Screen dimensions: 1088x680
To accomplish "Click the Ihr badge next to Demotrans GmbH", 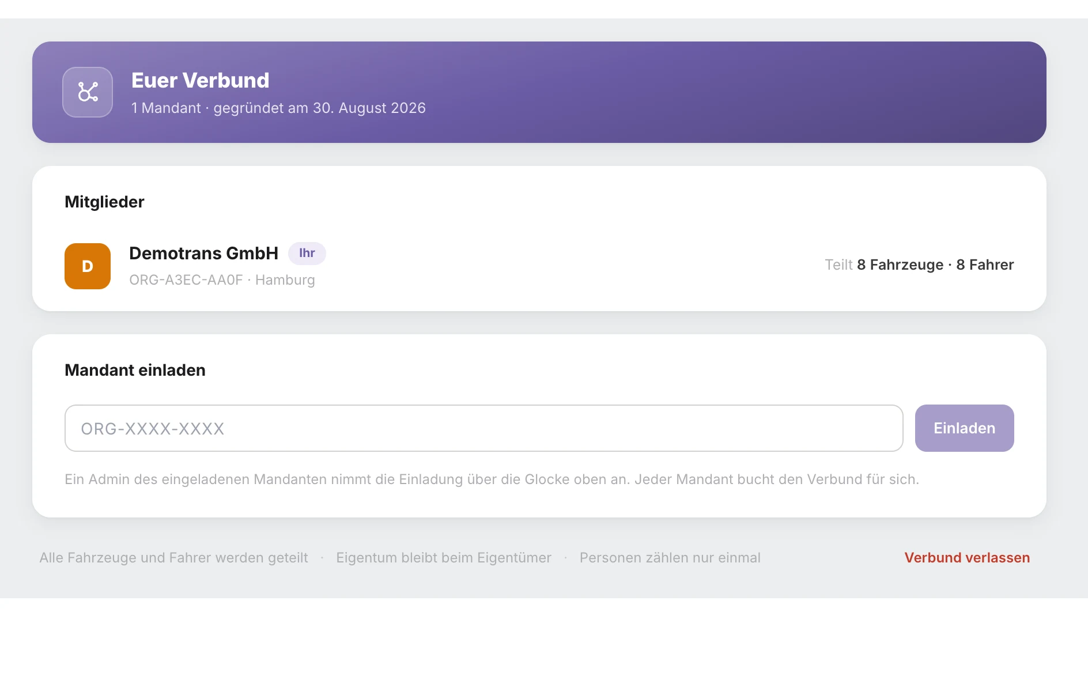I will click(307, 253).
